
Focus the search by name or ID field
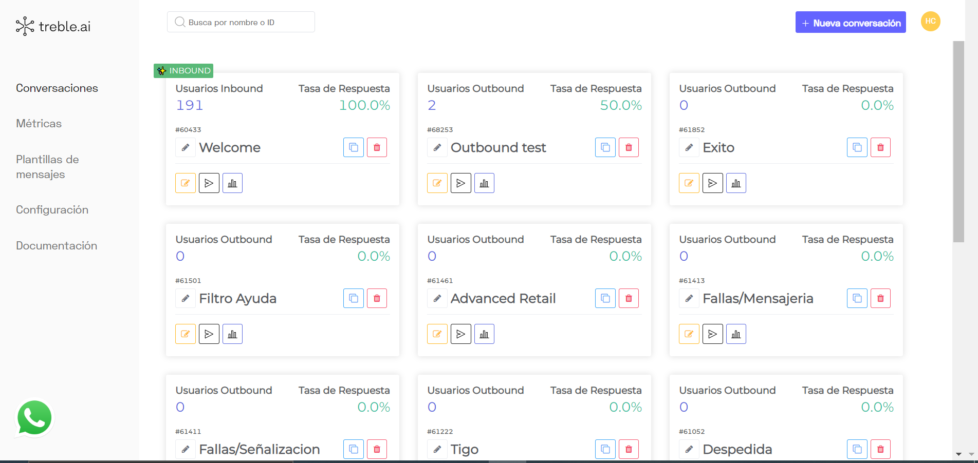point(241,22)
